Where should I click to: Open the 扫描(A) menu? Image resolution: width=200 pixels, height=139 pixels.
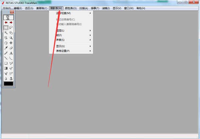point(84,8)
